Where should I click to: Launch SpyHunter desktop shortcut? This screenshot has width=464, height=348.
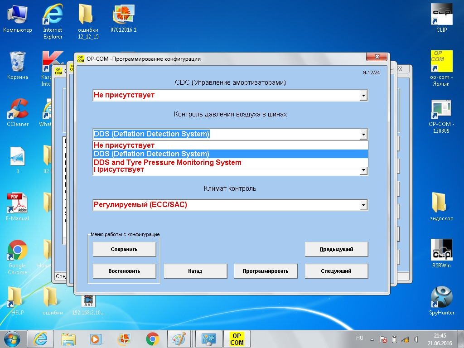(441, 301)
